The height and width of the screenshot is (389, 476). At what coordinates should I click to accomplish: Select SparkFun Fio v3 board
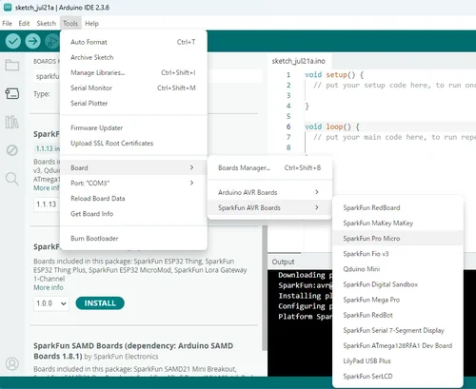pyautogui.click(x=398, y=254)
